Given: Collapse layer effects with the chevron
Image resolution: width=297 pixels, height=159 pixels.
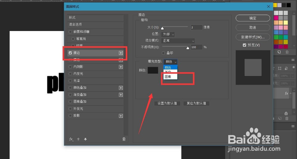Looking at the screenshot, I should coord(290,93).
